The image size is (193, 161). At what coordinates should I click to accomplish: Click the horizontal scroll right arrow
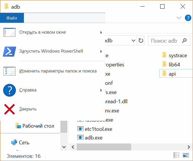coord(189,147)
